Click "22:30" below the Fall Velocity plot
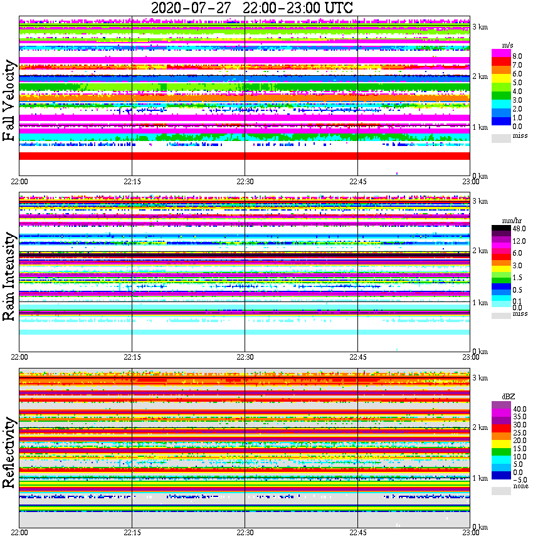 (x=245, y=182)
